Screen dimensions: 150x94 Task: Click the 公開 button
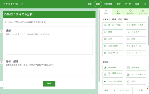pos(140,90)
